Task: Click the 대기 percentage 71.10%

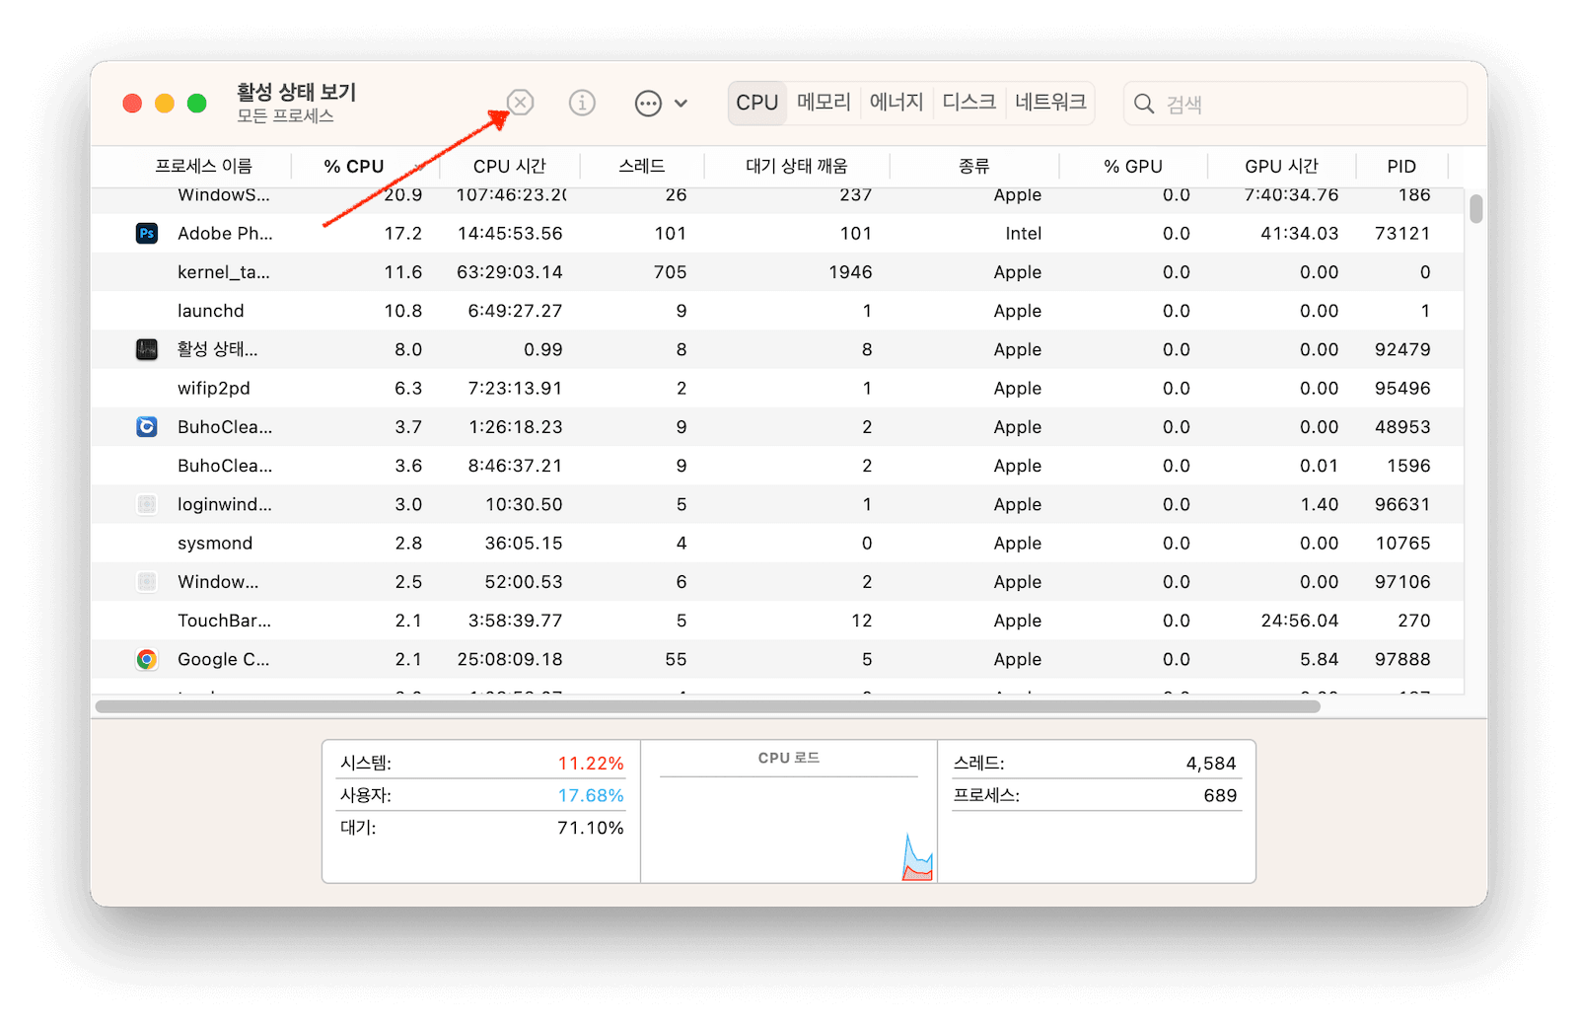Action: [591, 828]
